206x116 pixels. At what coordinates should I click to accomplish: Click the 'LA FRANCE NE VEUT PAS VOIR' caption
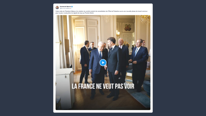tap(103, 86)
